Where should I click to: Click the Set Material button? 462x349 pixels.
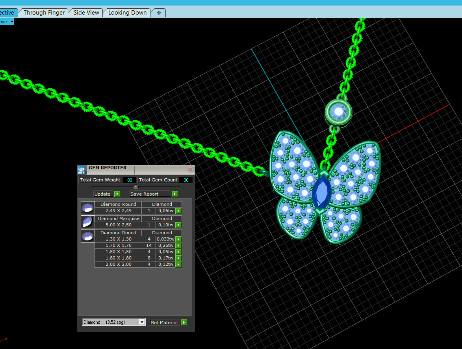164,323
